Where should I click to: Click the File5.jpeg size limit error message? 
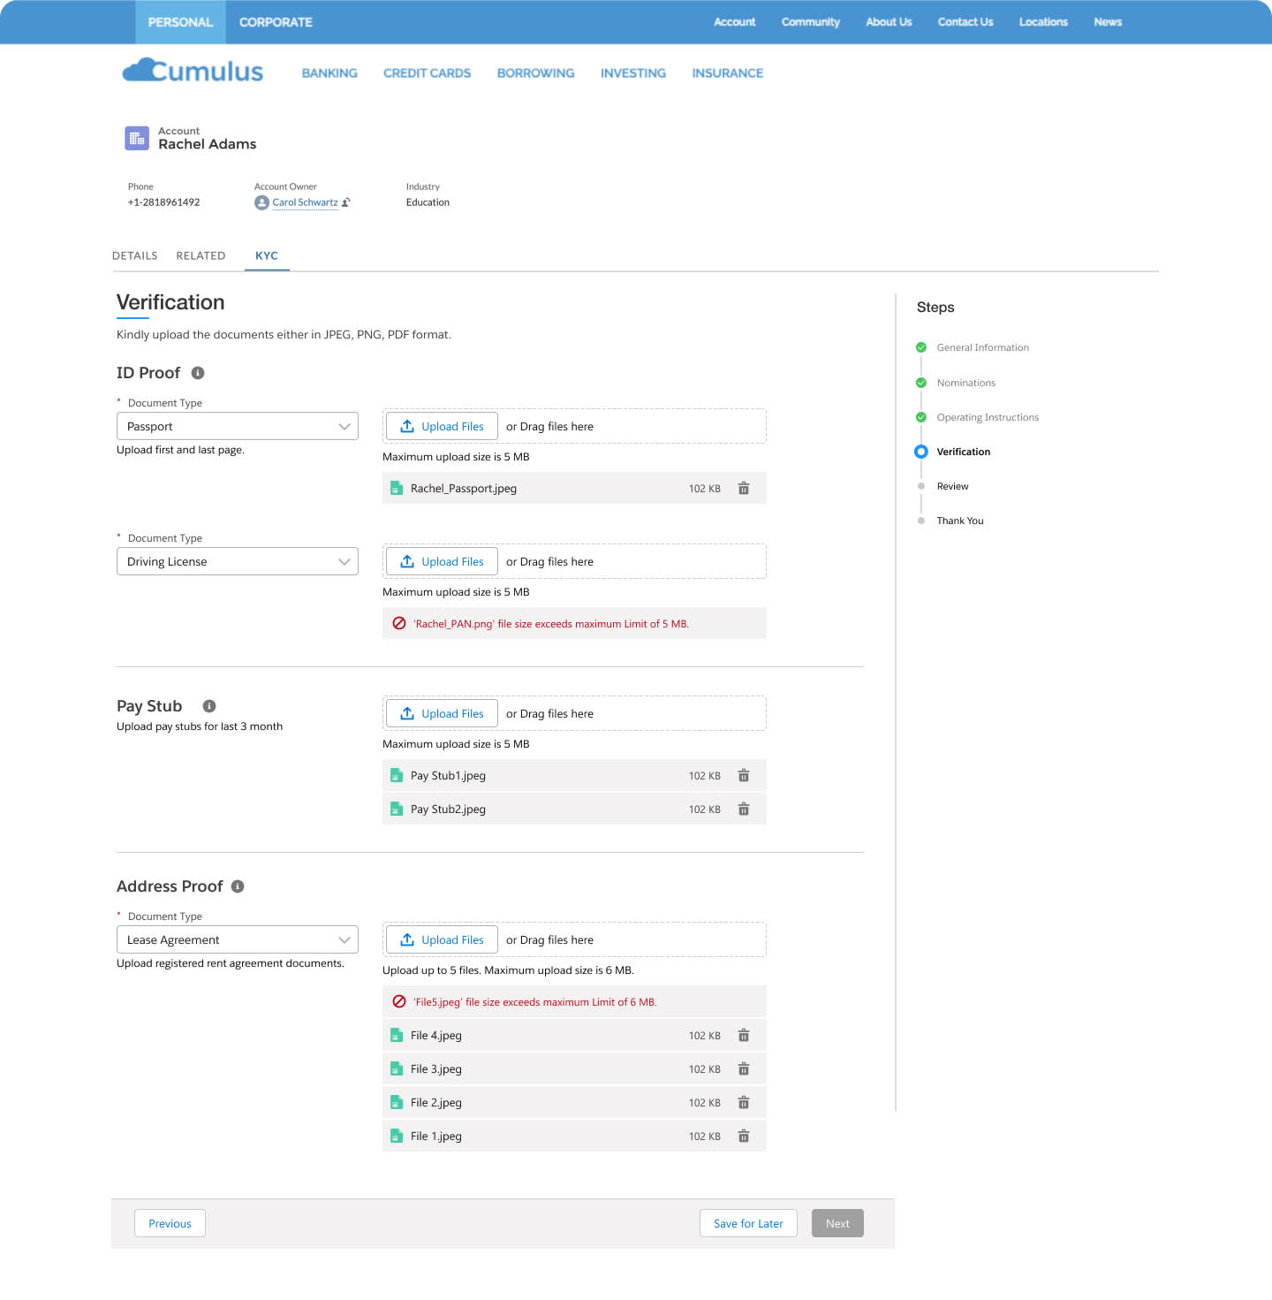(x=535, y=1002)
